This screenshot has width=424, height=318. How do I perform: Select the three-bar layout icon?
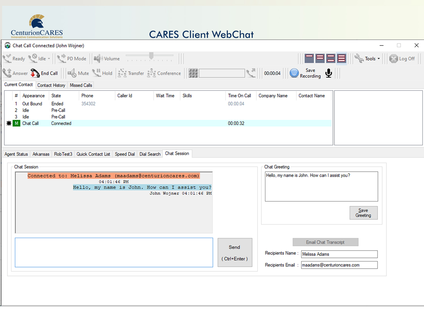click(x=342, y=58)
